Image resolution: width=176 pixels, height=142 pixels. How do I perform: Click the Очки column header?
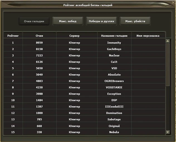pos(39,36)
